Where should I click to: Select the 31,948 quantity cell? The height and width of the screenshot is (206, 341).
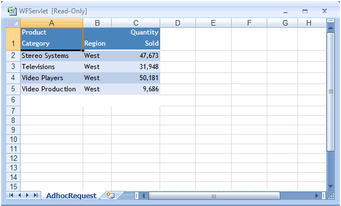[x=136, y=67]
